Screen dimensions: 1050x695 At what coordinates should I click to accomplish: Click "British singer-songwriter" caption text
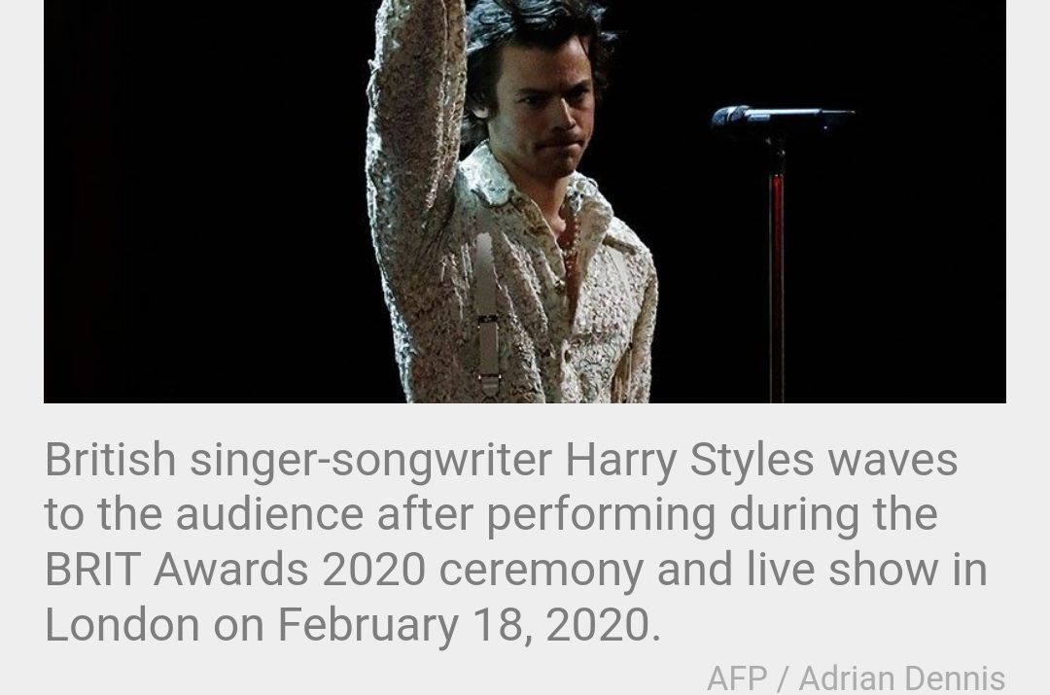tap(298, 461)
